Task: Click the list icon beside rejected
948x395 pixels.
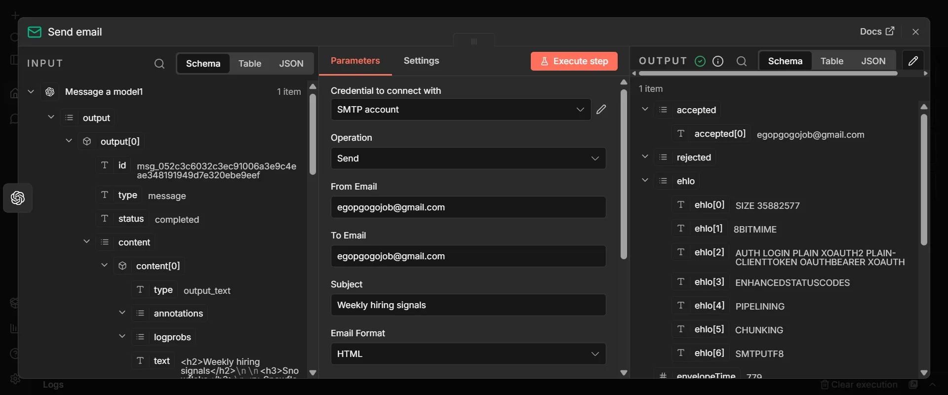Action: 663,158
